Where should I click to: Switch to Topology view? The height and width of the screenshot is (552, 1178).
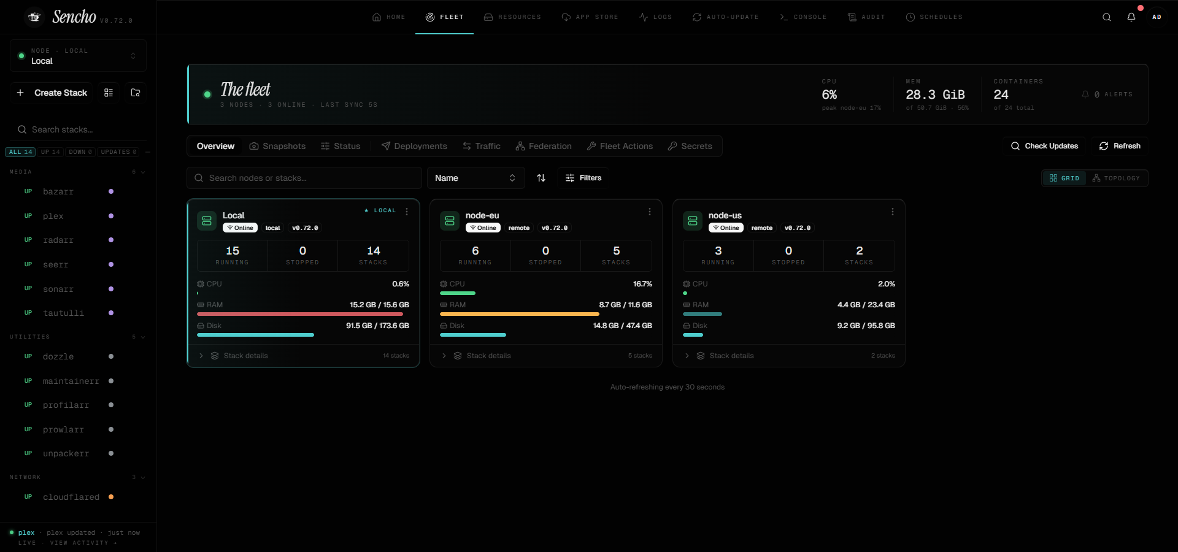(1116, 178)
